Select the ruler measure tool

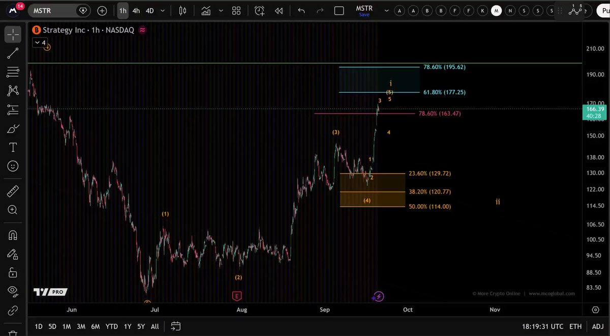(x=13, y=191)
